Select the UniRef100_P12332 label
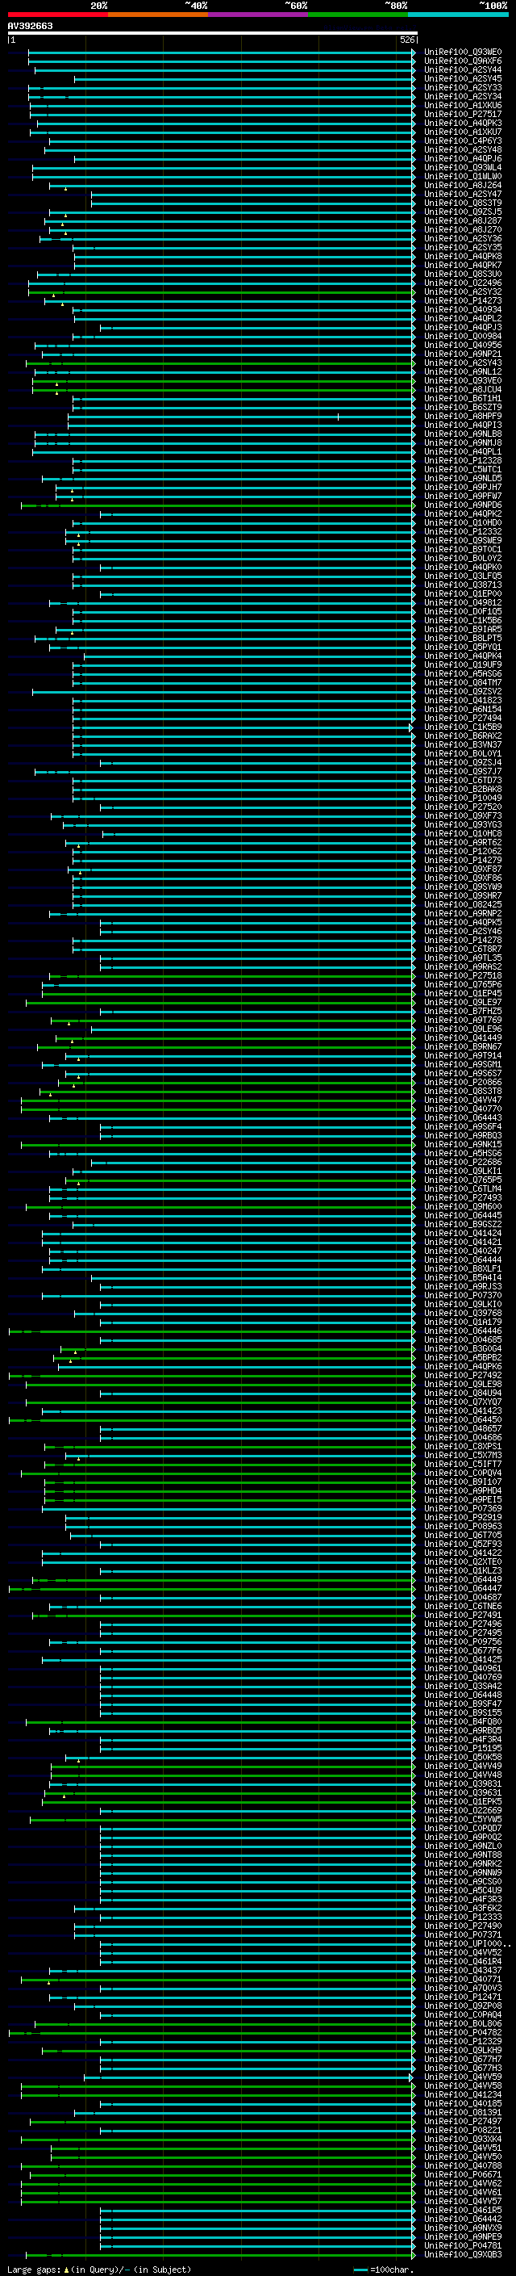This screenshot has height=2276, width=516. click(463, 532)
